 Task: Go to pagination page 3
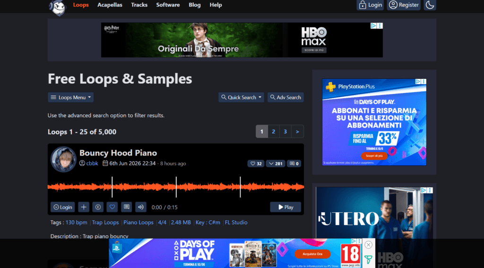tap(285, 131)
